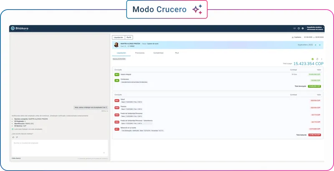
Task: Toggle the Perfil view button
Action: tap(129, 37)
